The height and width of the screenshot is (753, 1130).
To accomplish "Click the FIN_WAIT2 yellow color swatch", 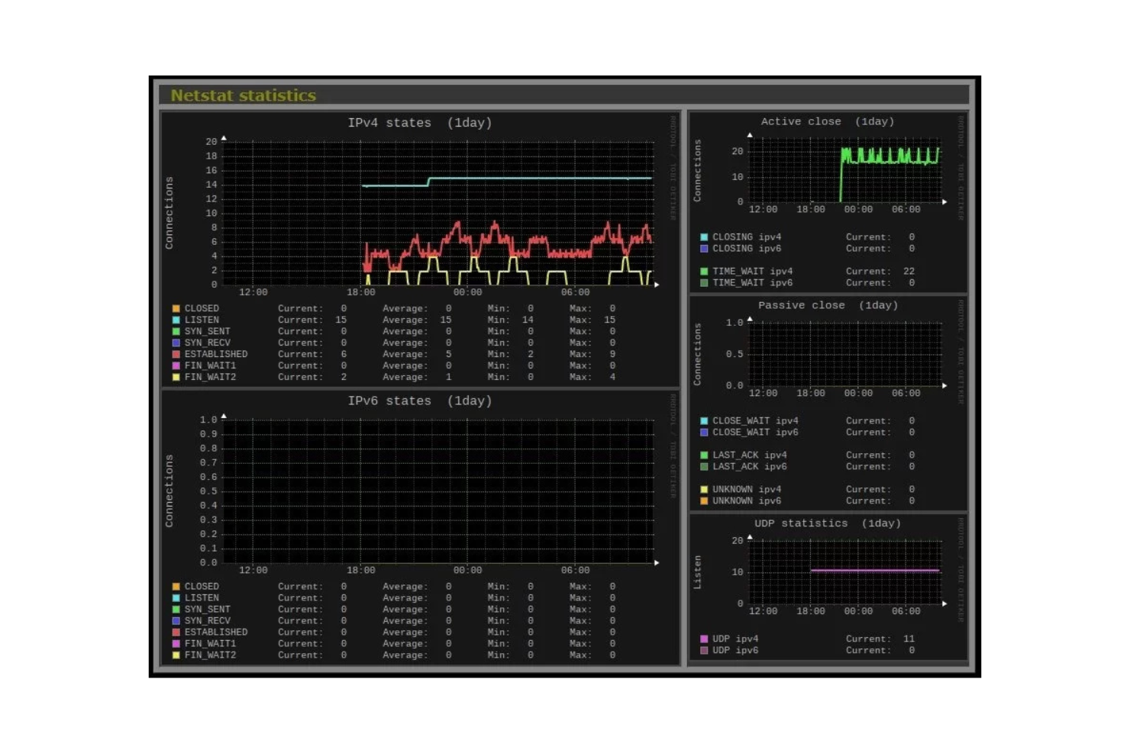I will [x=177, y=377].
